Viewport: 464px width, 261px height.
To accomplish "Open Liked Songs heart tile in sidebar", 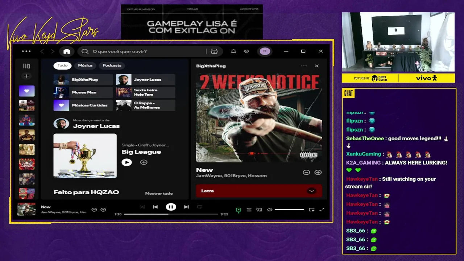I will click(27, 91).
